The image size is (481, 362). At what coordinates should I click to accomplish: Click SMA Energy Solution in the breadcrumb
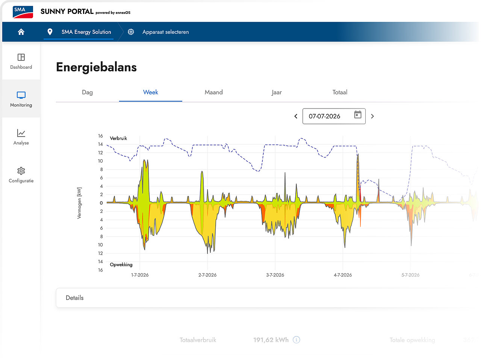click(86, 32)
